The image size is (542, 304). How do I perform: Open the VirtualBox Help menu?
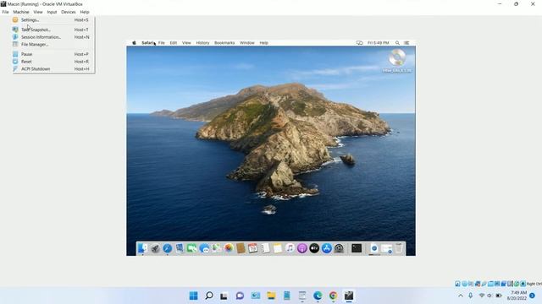85,12
